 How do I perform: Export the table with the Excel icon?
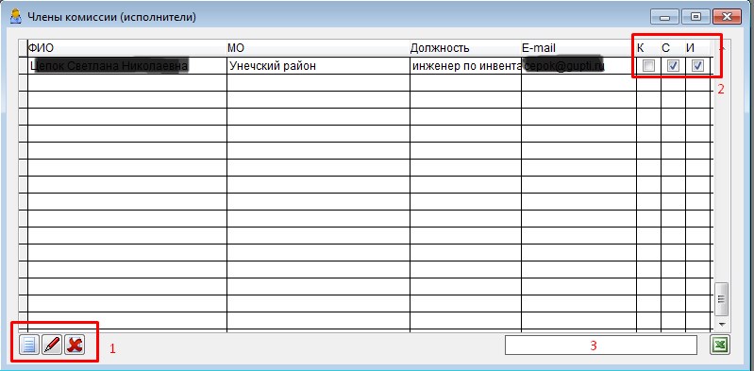pyautogui.click(x=720, y=345)
